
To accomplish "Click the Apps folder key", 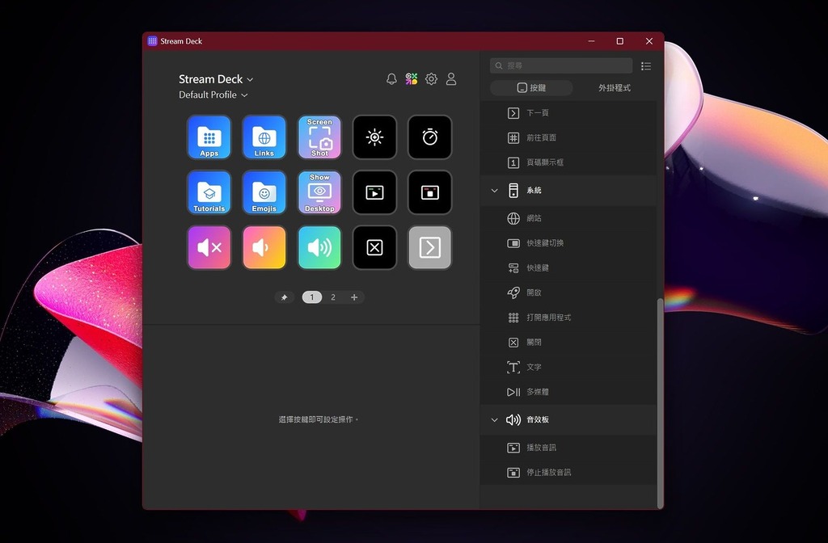I will [x=209, y=137].
